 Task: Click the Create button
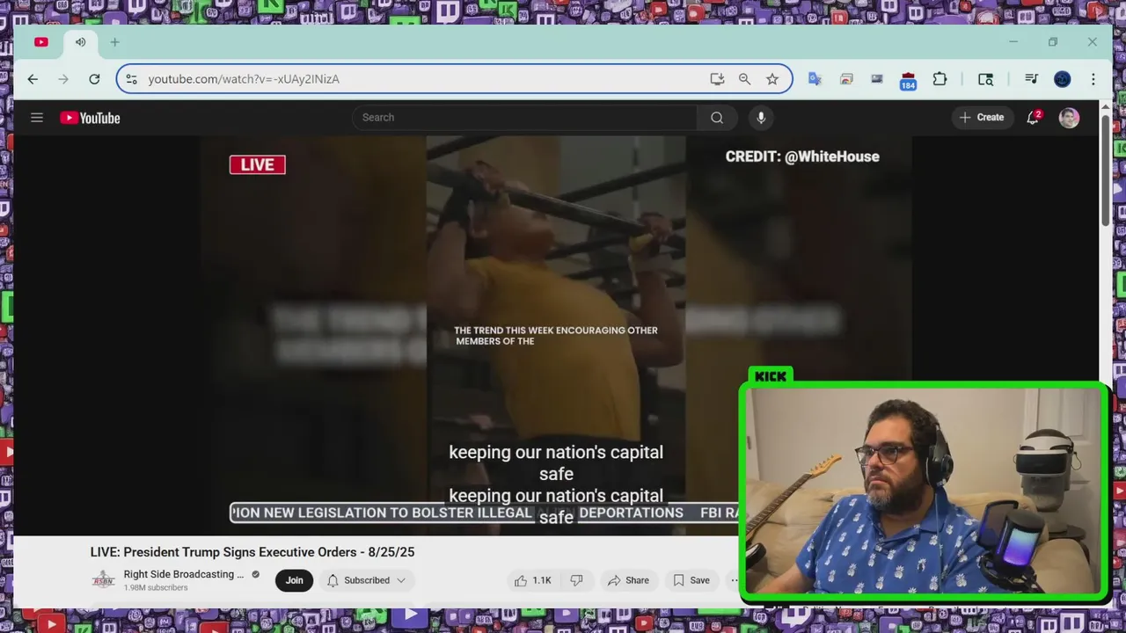[982, 118]
